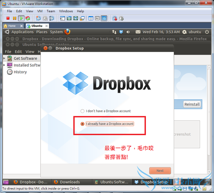Select the Ubuntu VM tab
Screen dimensions: 214x193
tap(37, 26)
